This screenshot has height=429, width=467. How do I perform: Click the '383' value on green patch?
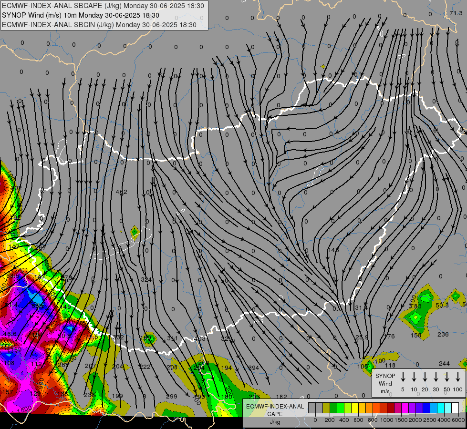pos(415,306)
